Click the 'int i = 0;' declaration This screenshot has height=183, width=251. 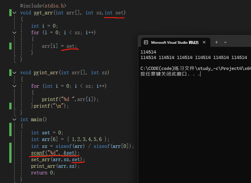(x=44, y=26)
